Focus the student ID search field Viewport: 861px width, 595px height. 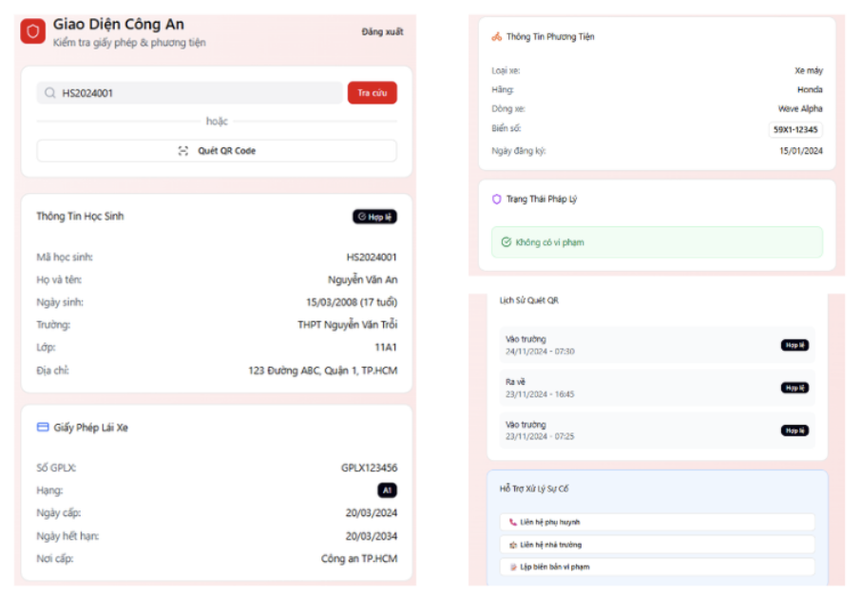pos(200,93)
